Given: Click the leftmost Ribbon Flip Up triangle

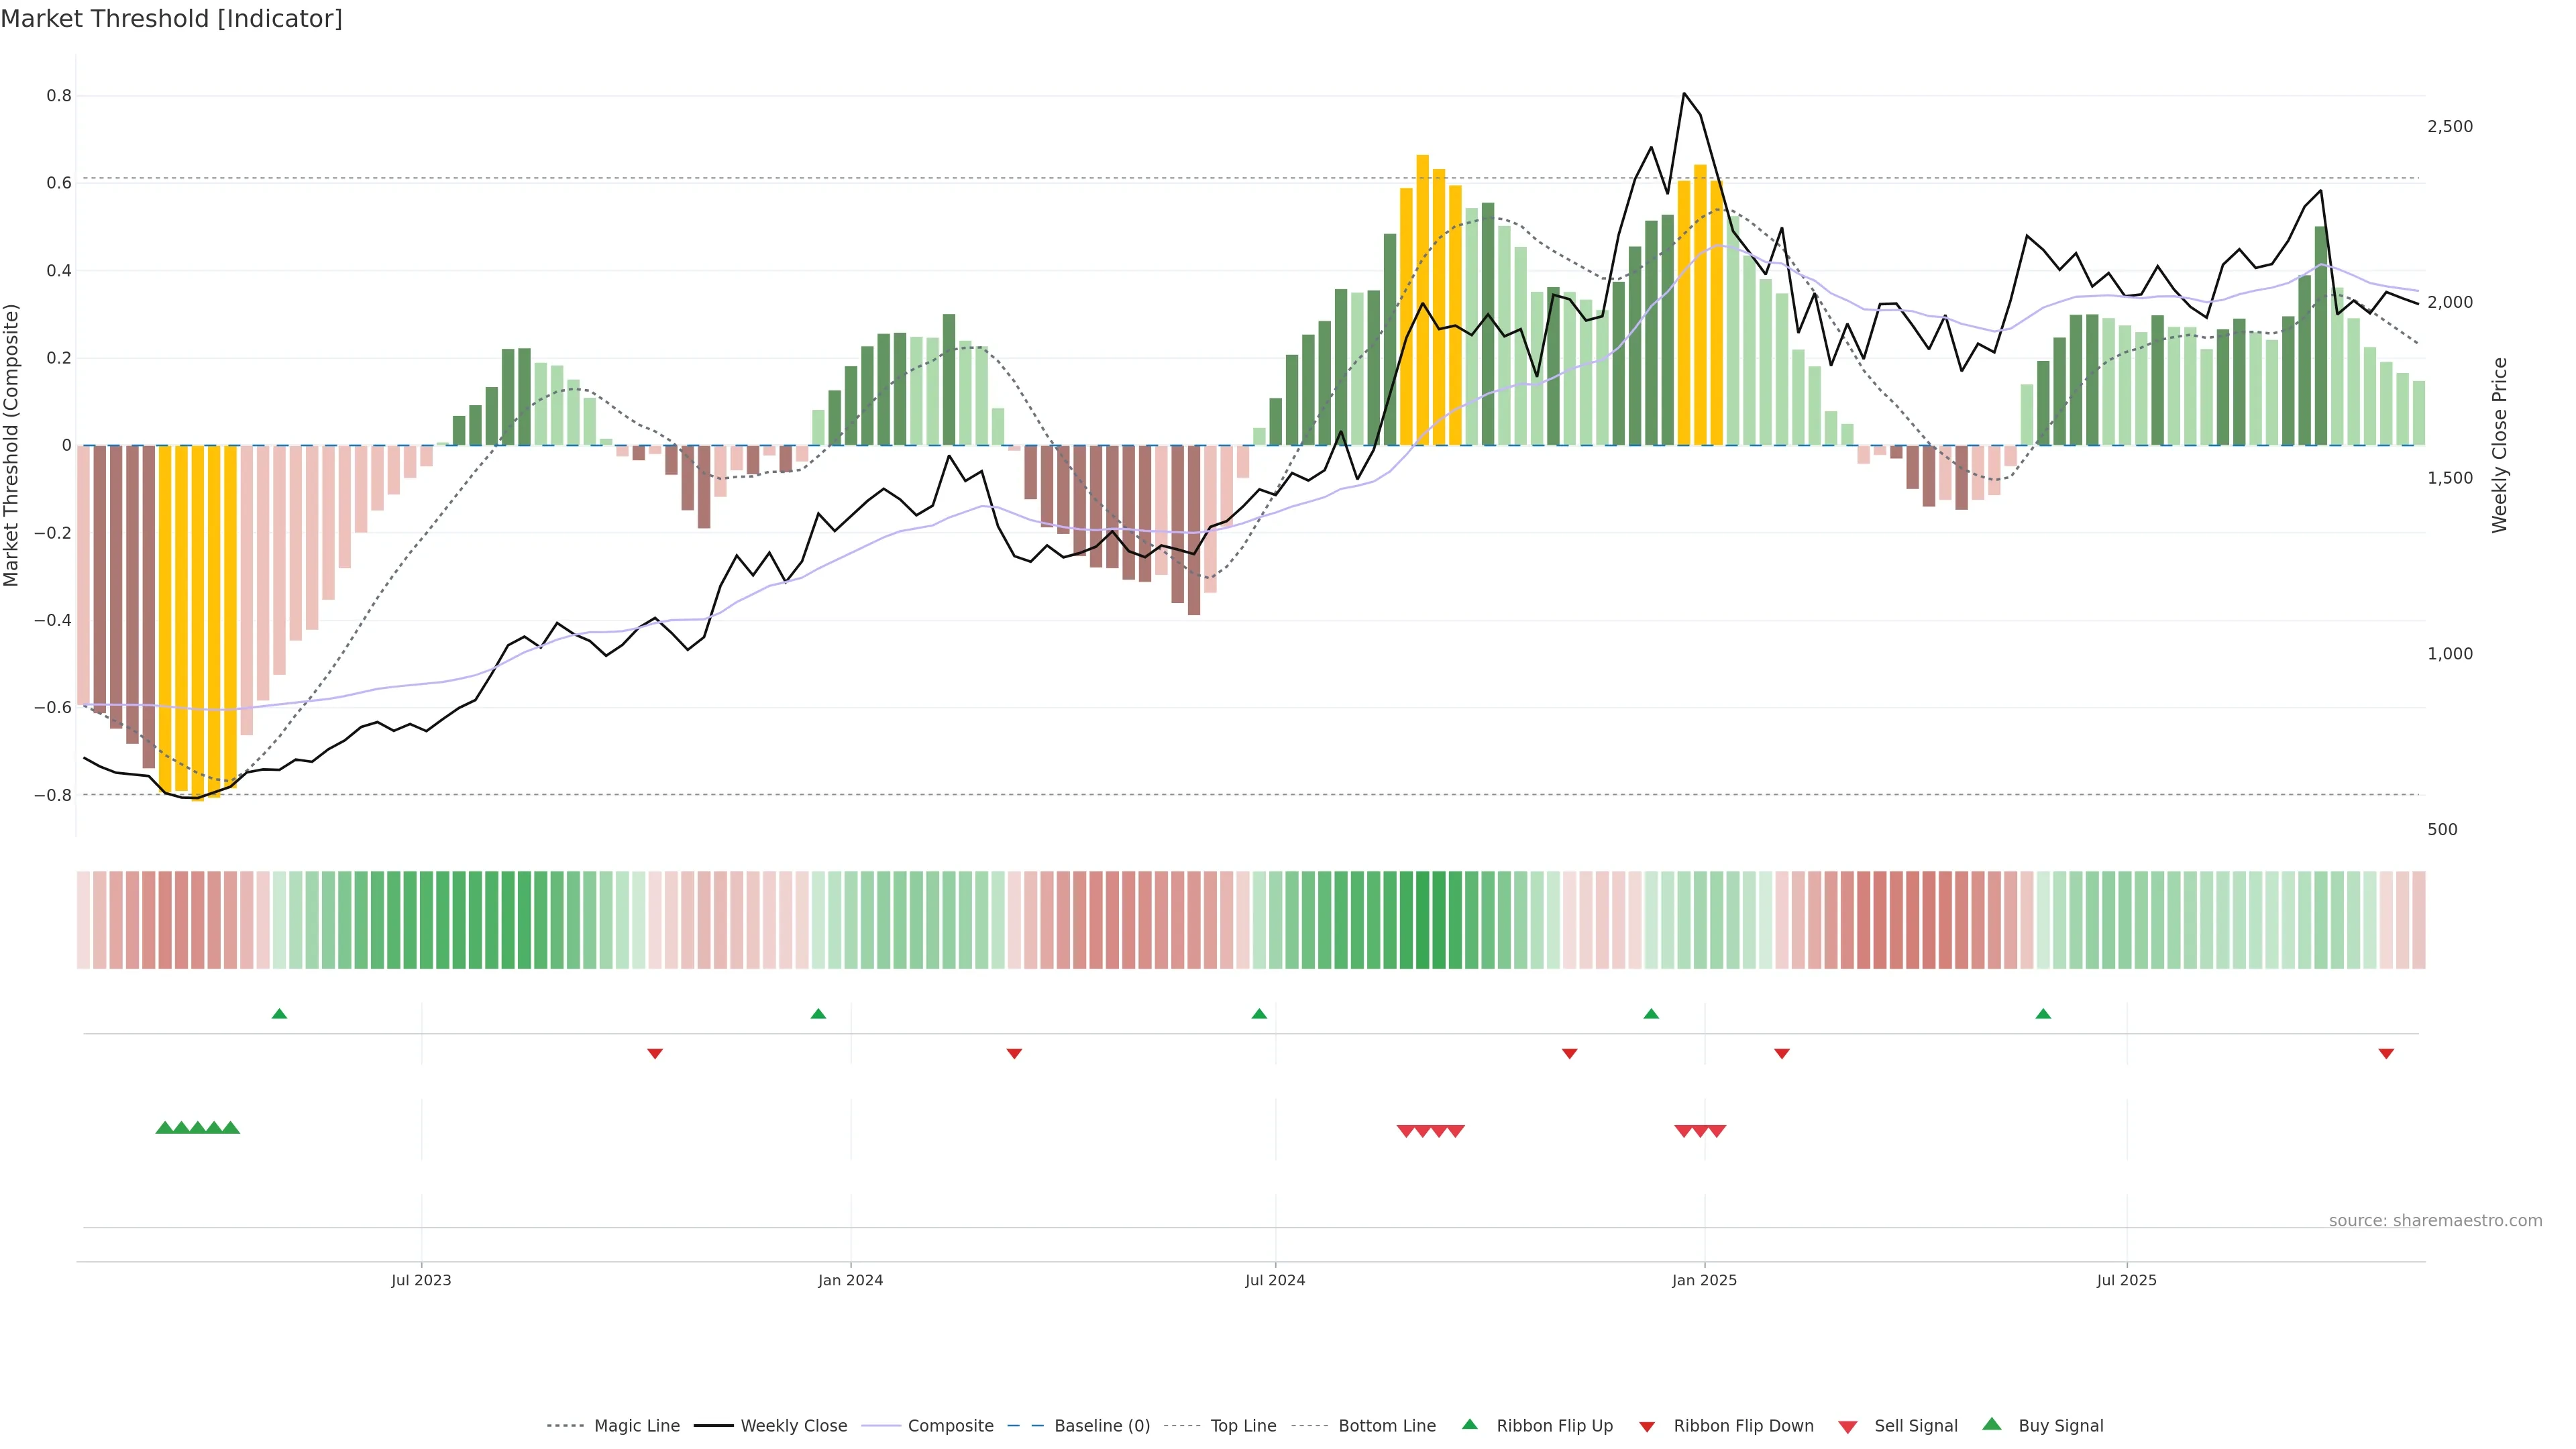Looking at the screenshot, I should (x=279, y=1014).
